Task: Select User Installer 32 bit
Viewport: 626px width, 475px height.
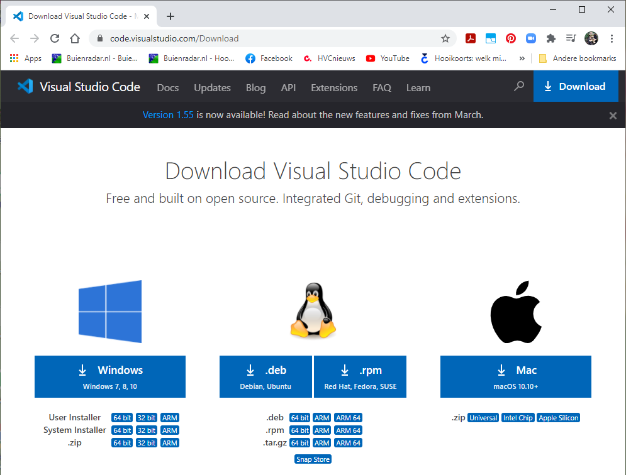Action: point(147,418)
